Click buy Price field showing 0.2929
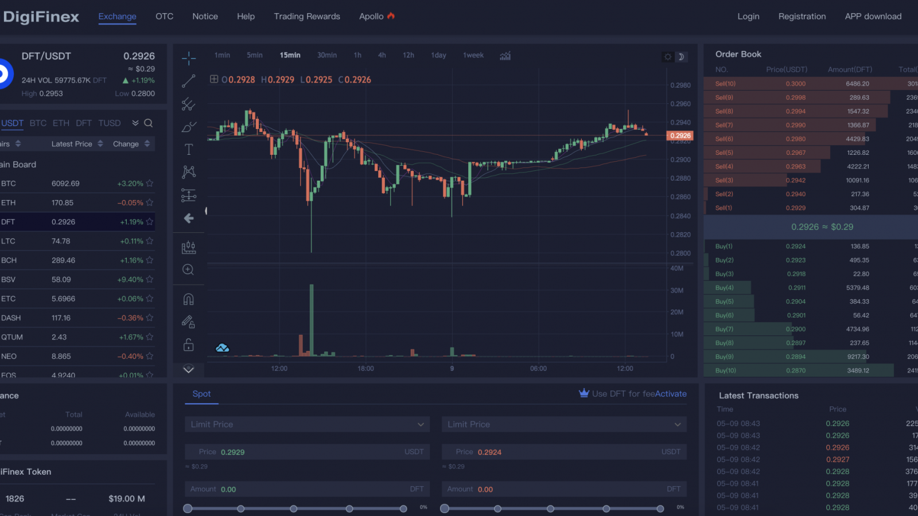Viewport: 918px width, 516px height. (x=307, y=452)
